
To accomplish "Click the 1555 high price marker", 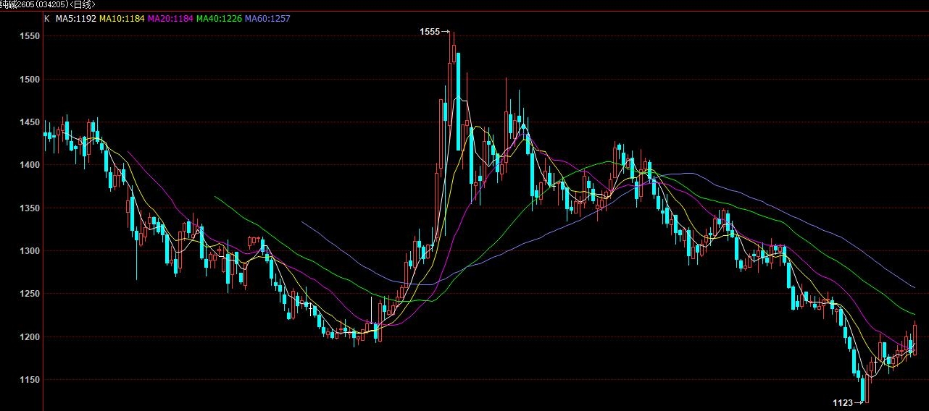I will [x=430, y=32].
